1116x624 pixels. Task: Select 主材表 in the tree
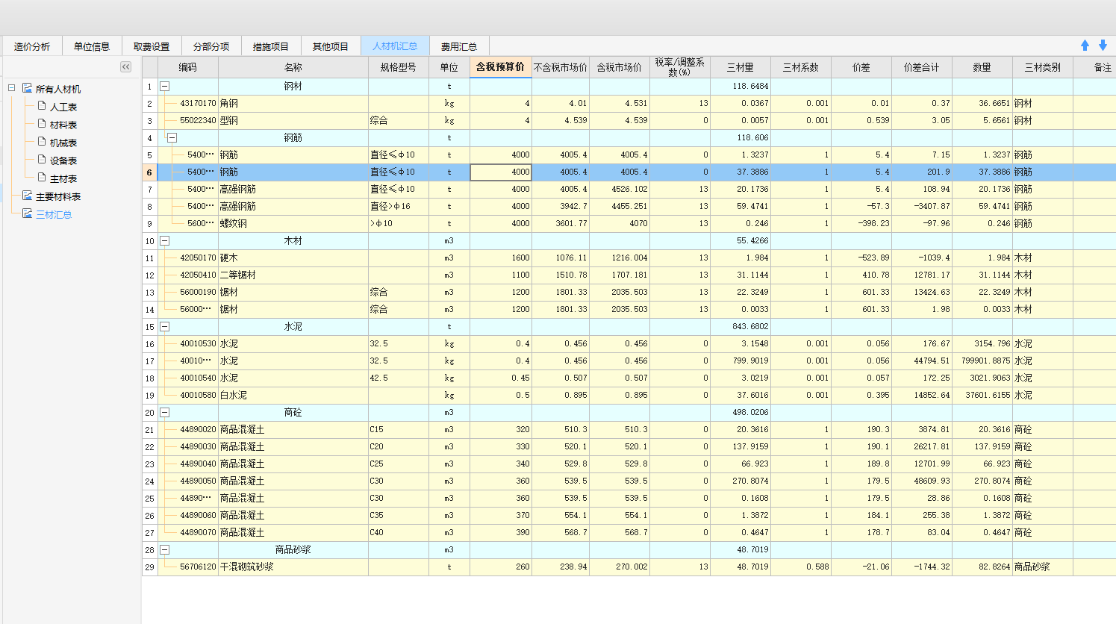[x=63, y=178]
